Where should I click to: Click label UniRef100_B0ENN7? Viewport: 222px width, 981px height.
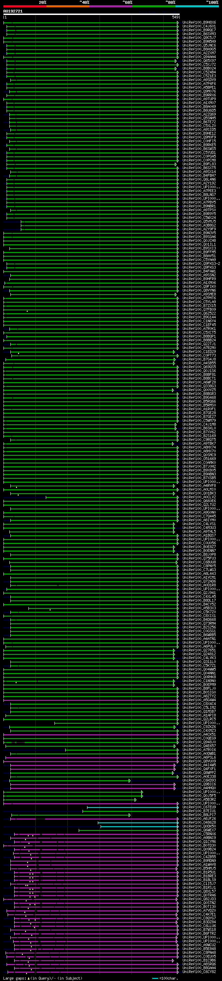point(199,551)
